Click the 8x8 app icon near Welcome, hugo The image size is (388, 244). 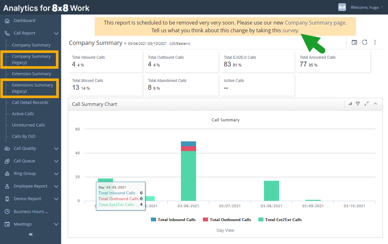coord(342,7)
